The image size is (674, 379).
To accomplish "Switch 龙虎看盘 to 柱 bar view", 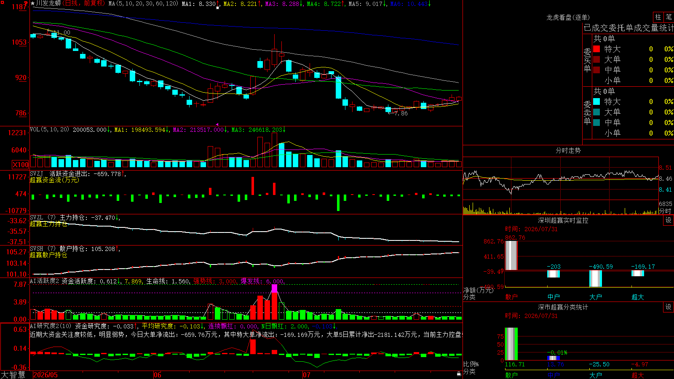I will [x=658, y=17].
